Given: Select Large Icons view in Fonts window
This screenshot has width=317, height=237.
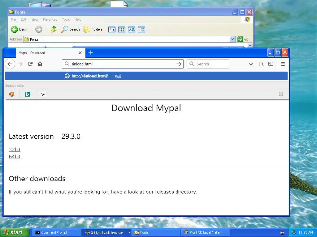Looking at the screenshot, I should coord(112,30).
